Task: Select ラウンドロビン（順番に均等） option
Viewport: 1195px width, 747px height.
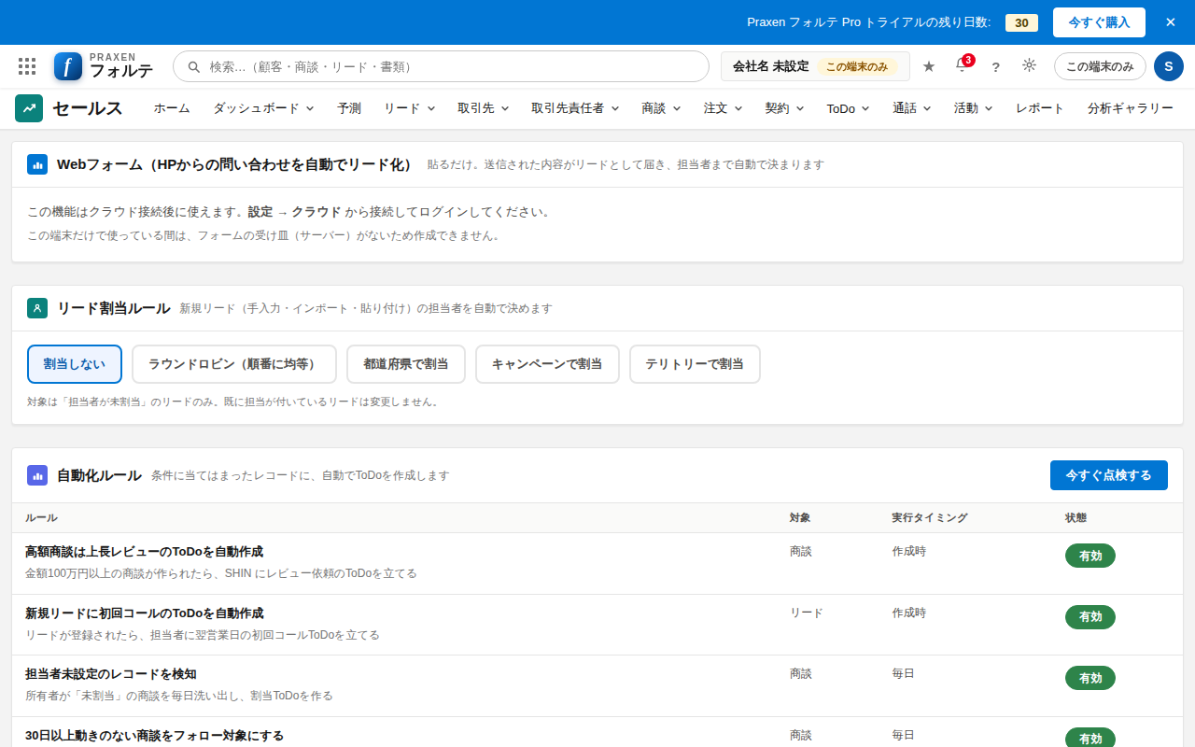Action: pos(234,364)
